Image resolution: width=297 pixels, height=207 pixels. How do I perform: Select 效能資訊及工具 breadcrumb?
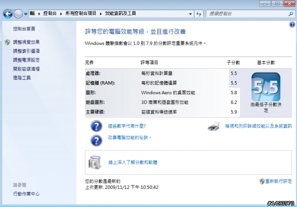pyautogui.click(x=121, y=13)
